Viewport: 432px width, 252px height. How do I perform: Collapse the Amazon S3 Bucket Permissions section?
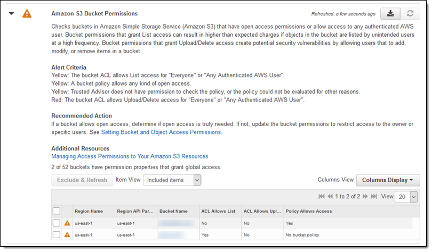12,14
